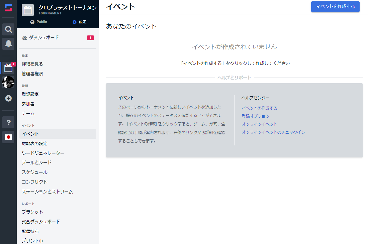Open the search magnifier icon
Viewport: 368px width, 244px height.
coord(8,29)
